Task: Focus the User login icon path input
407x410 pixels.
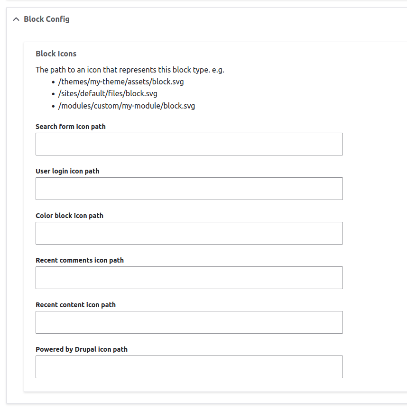Action: tap(189, 188)
